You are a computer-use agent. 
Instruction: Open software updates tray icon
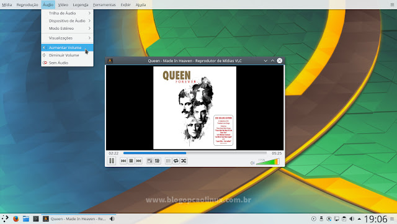[x=329, y=218]
